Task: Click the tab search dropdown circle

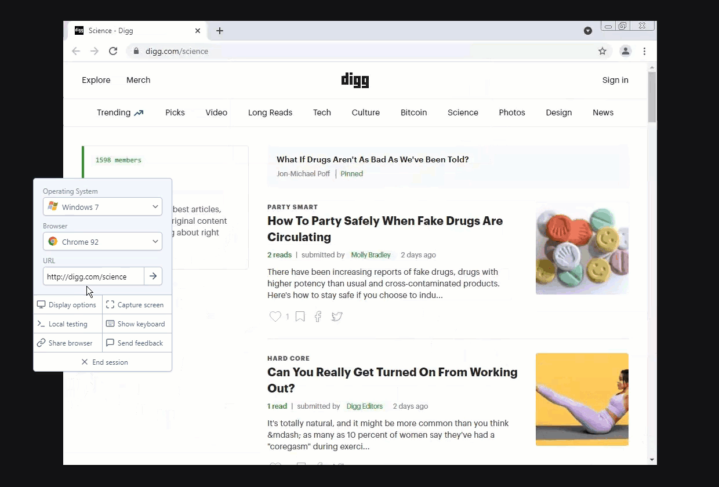Action: pyautogui.click(x=588, y=31)
